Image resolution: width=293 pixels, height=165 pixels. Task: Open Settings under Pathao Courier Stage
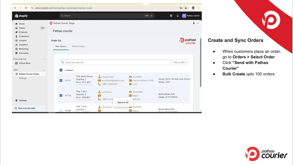pos(23,78)
